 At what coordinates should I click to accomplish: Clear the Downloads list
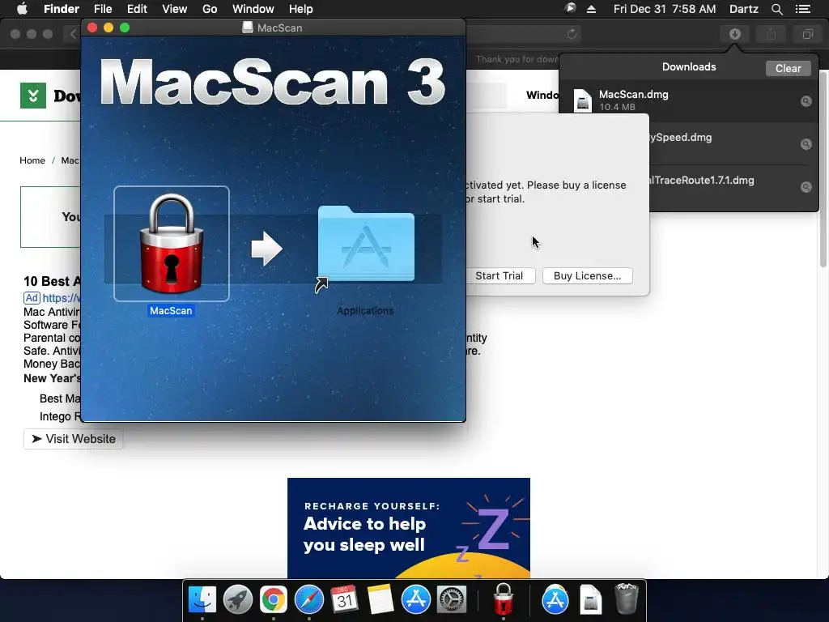pos(788,68)
